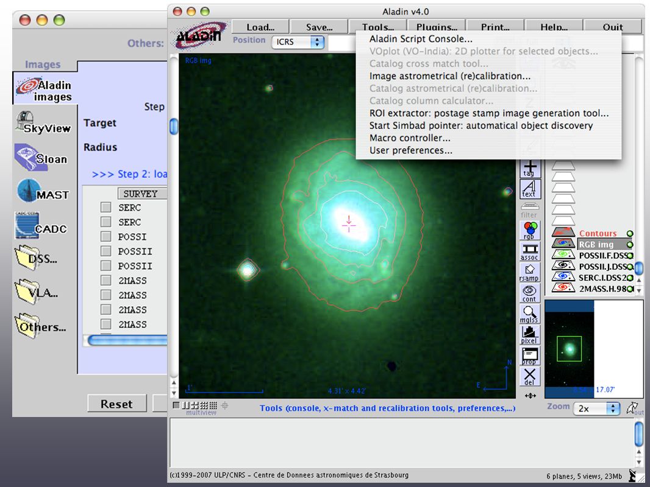Click the Help... button

tap(554, 27)
